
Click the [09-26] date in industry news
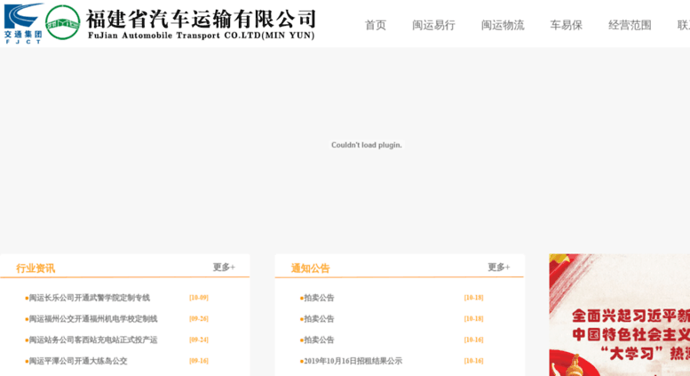pyautogui.click(x=199, y=319)
